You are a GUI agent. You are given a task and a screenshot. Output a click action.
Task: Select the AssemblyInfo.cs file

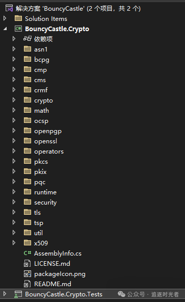58,253
